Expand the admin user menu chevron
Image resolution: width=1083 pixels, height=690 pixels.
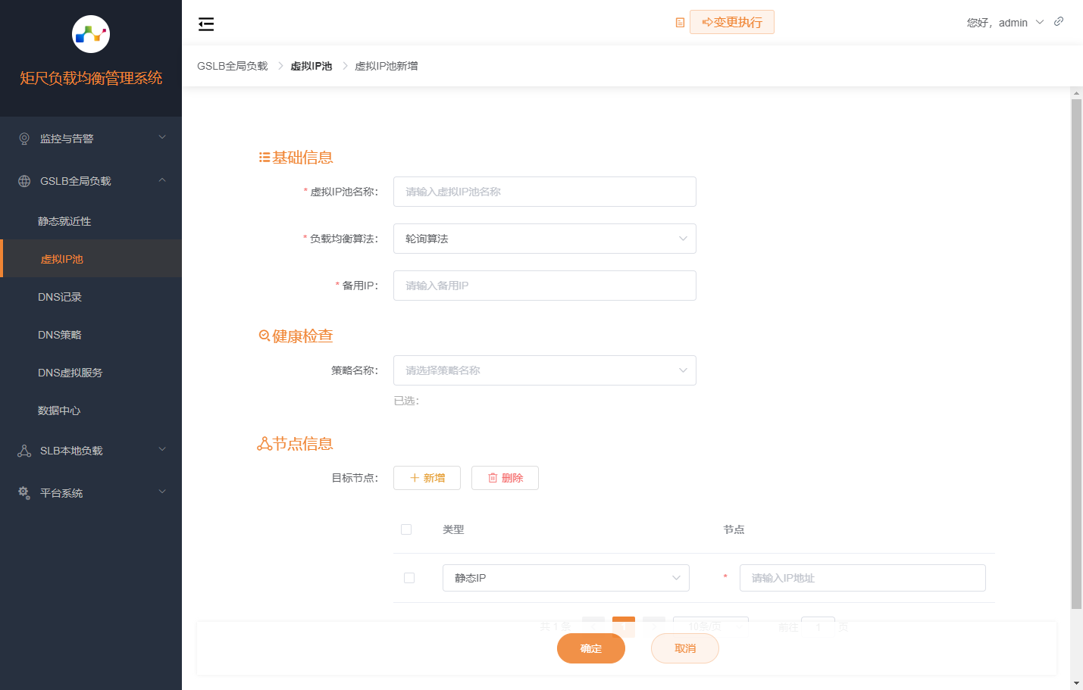tap(1038, 22)
